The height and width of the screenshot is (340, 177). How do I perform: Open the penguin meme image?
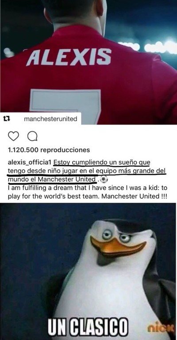click(x=88, y=271)
